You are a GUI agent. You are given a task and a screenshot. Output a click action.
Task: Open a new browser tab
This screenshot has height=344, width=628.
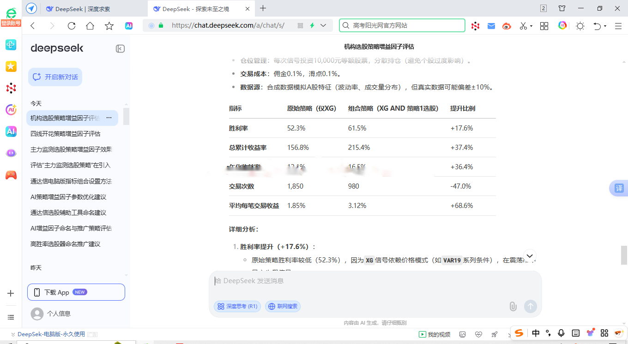pyautogui.click(x=263, y=8)
